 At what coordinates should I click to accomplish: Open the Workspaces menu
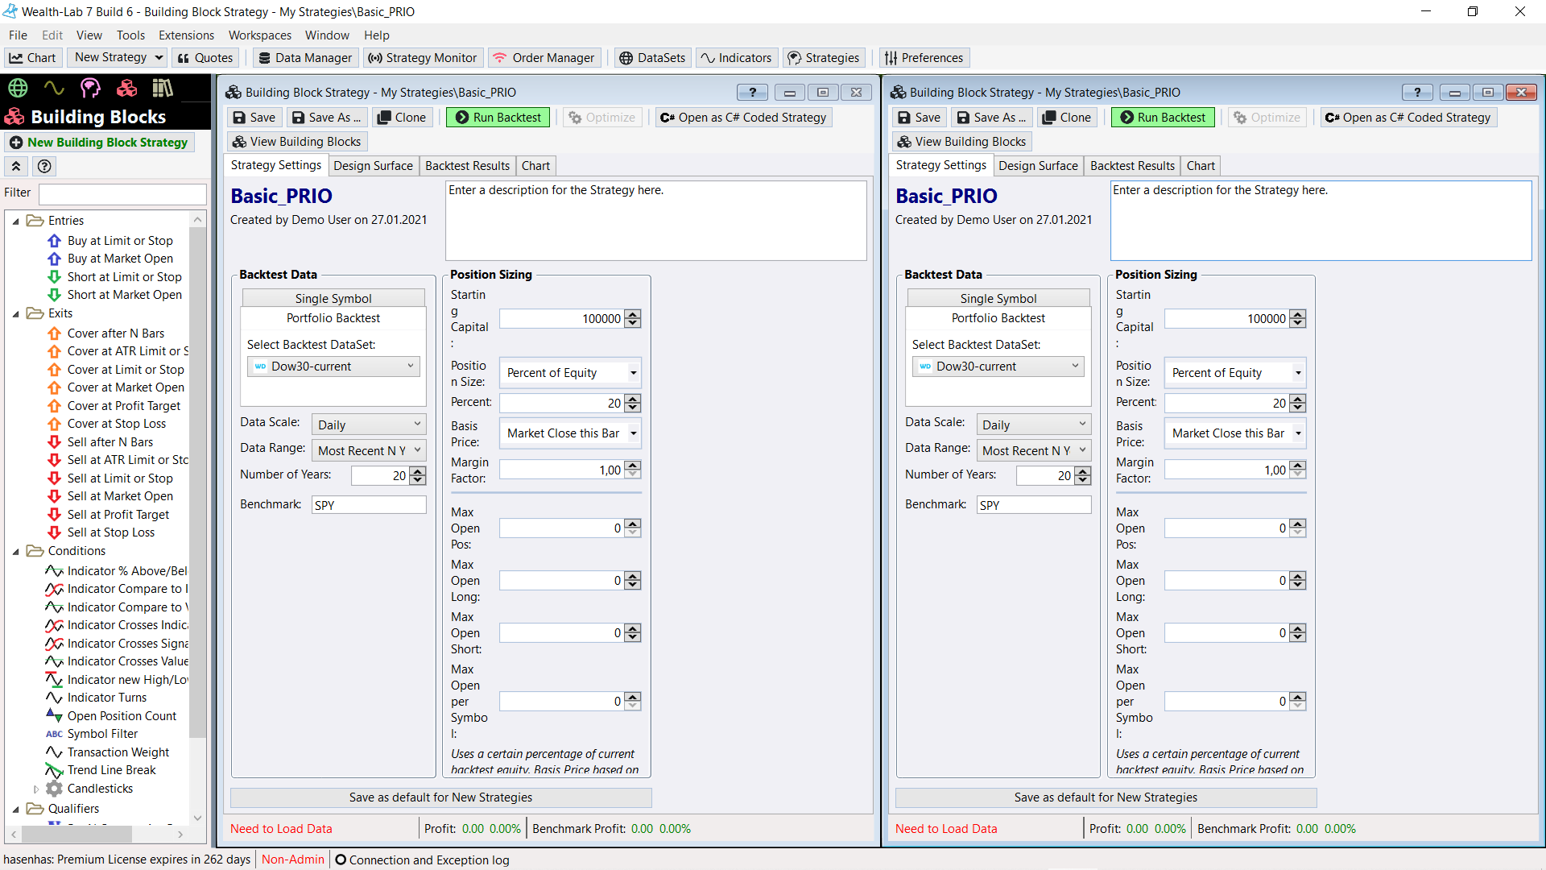259,35
